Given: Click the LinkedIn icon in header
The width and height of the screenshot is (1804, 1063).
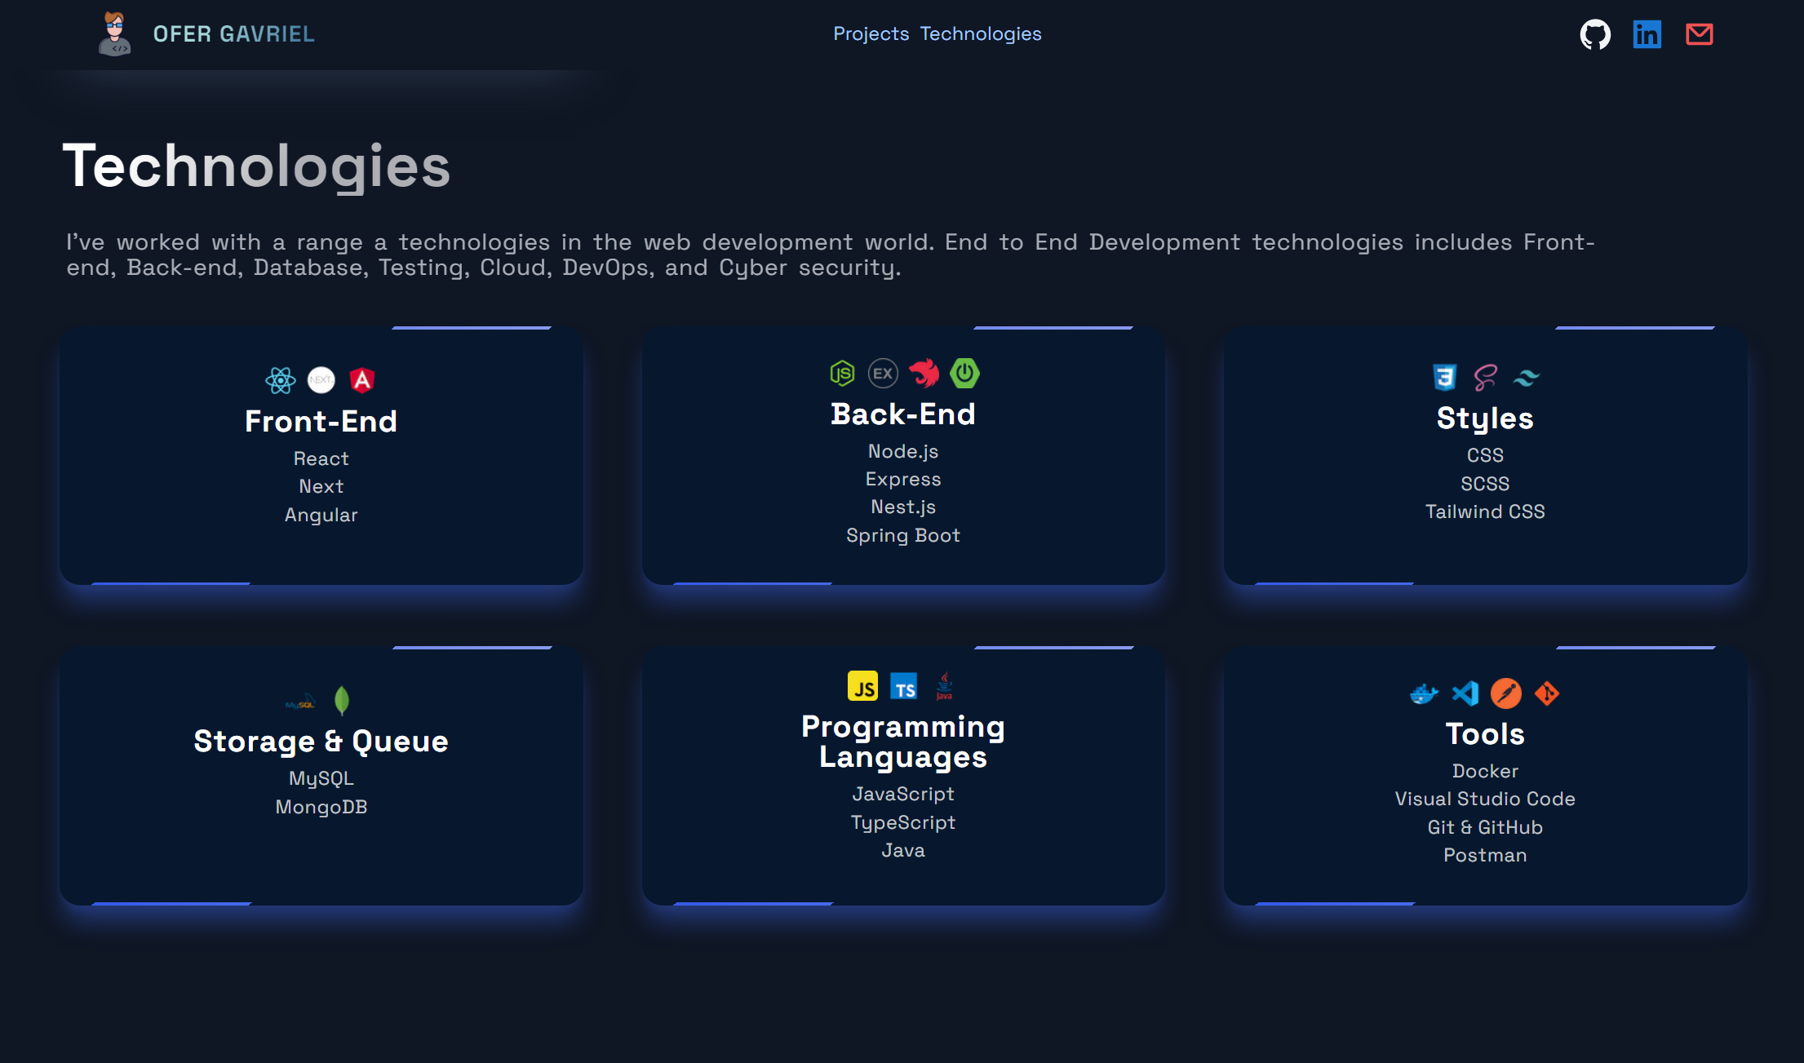Looking at the screenshot, I should coord(1647,34).
